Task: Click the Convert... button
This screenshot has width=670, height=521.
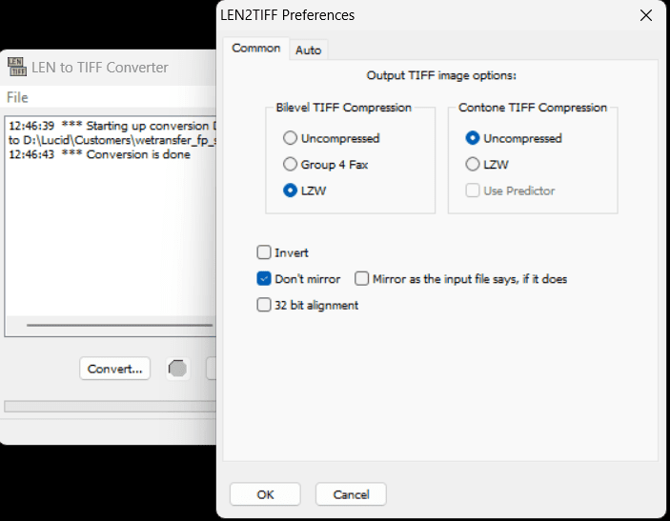Action: point(114,369)
